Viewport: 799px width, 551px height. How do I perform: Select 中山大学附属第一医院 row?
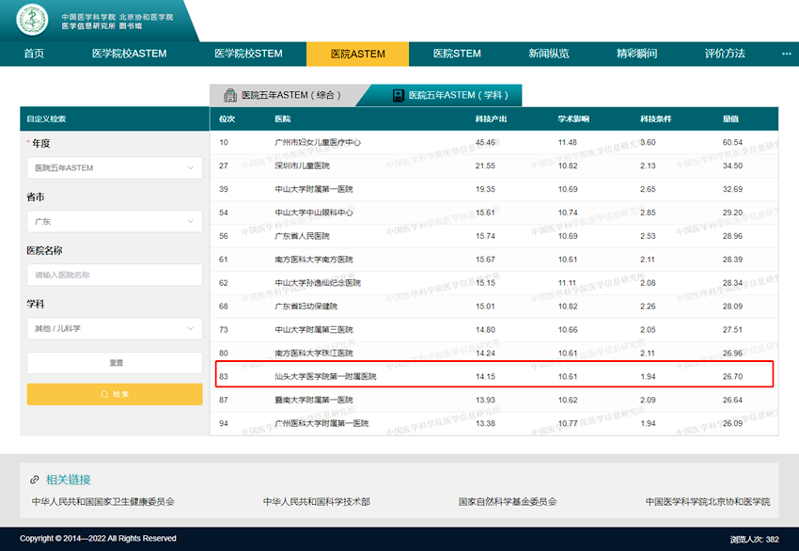(x=494, y=189)
